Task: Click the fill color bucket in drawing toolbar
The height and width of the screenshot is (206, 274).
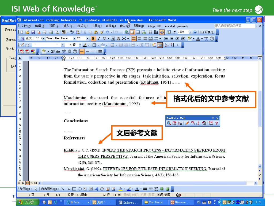Action: click(x=120, y=189)
